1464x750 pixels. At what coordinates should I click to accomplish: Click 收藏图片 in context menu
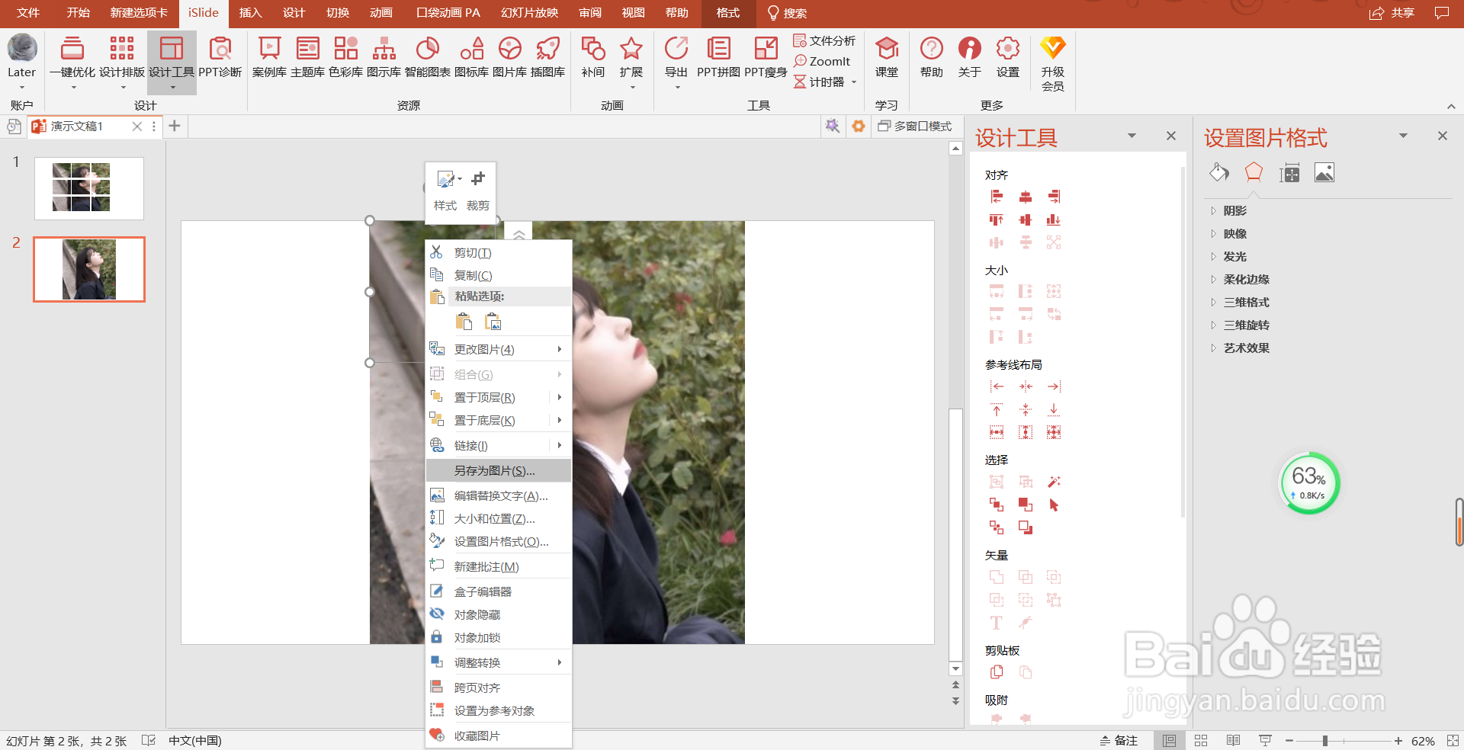click(x=499, y=736)
